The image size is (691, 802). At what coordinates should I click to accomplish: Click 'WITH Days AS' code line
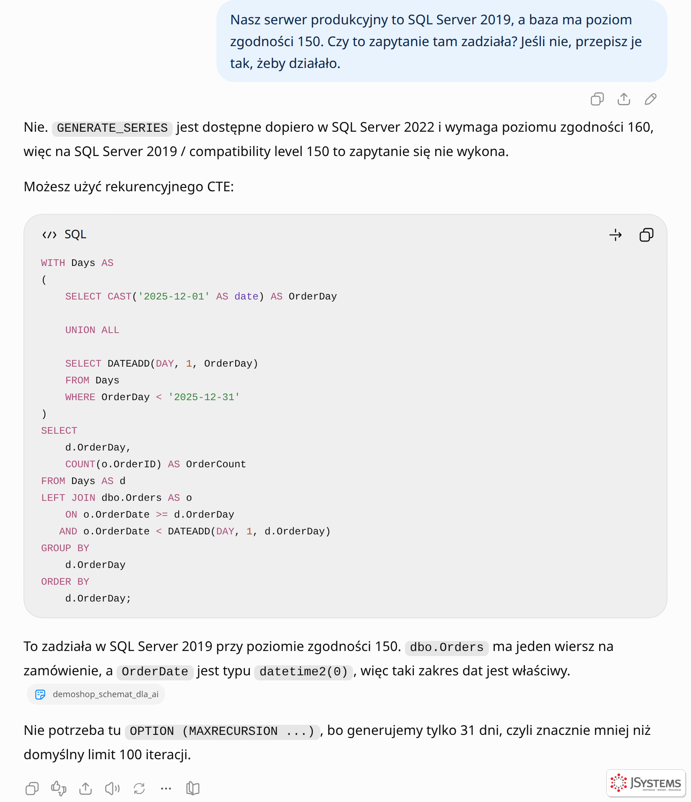click(77, 263)
